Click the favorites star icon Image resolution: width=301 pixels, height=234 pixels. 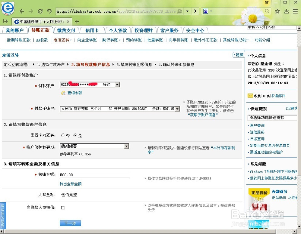tap(277, 11)
